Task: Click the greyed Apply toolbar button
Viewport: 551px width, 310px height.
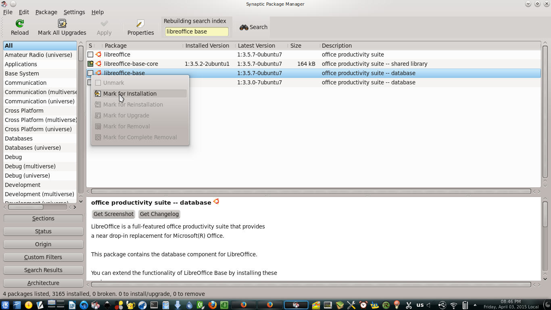Action: 104,27
